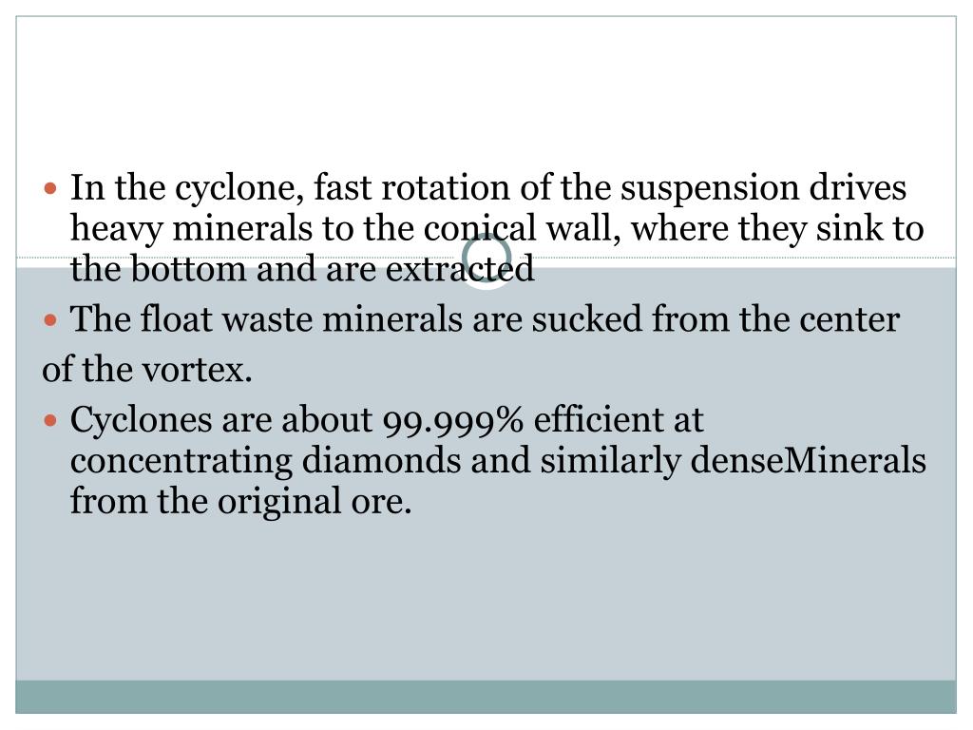973x730 pixels.
Task: Click the text line "of the vortex."
Action: 147,370
